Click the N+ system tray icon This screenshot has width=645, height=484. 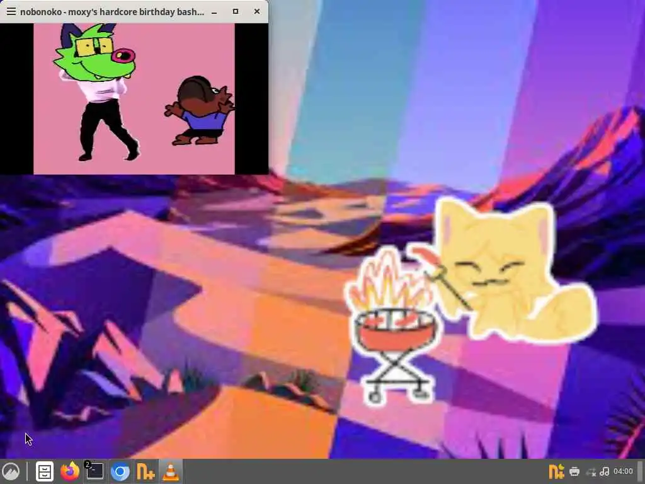click(x=556, y=471)
